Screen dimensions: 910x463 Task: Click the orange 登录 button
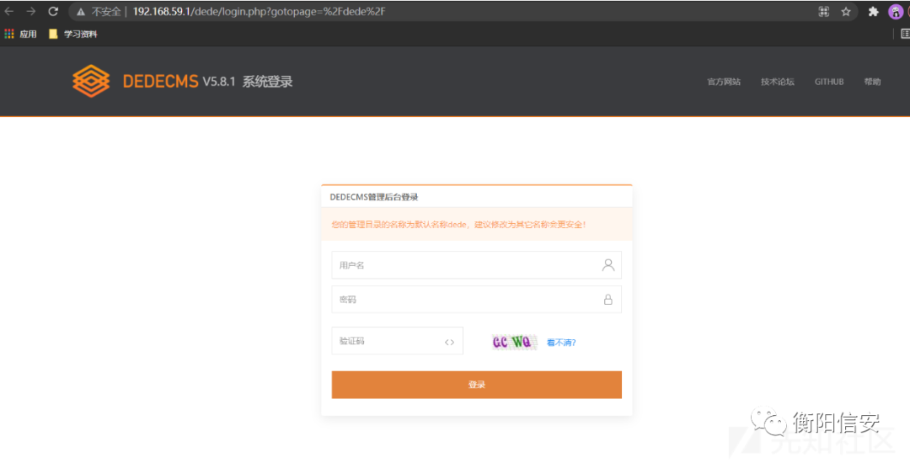point(476,385)
